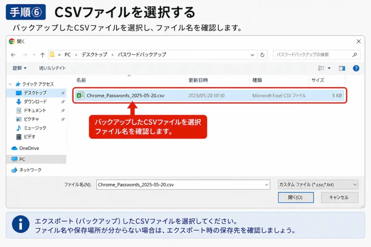Change view layout icon
The image size is (371, 247).
(x=321, y=68)
